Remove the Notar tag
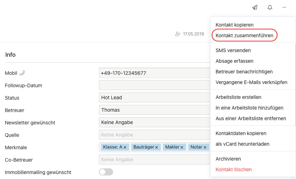The height and width of the screenshot is (179, 296). [205, 147]
